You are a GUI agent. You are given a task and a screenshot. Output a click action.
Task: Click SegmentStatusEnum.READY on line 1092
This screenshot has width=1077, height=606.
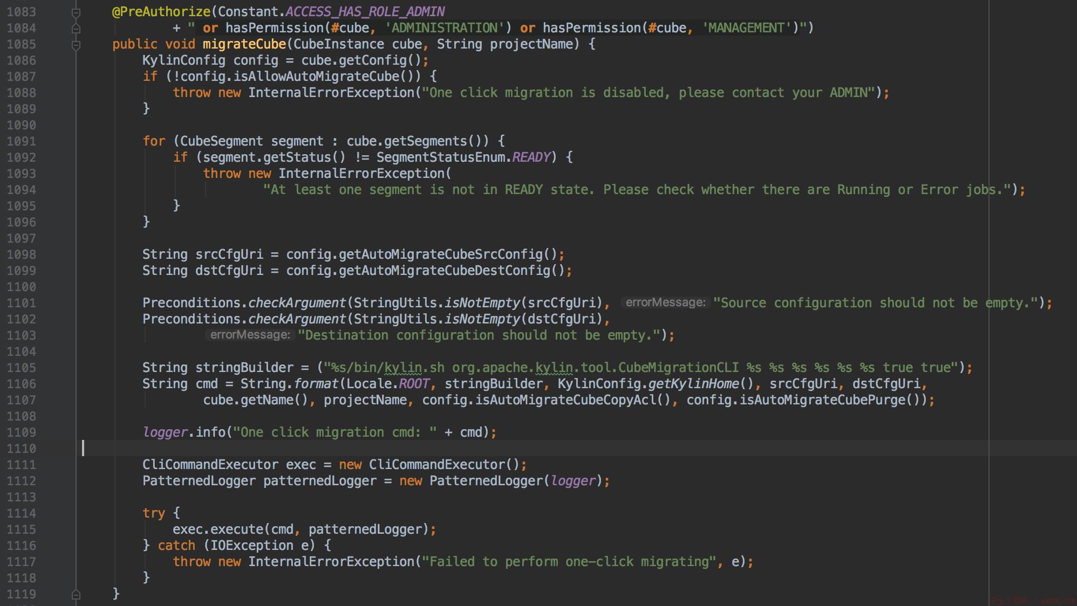point(463,157)
